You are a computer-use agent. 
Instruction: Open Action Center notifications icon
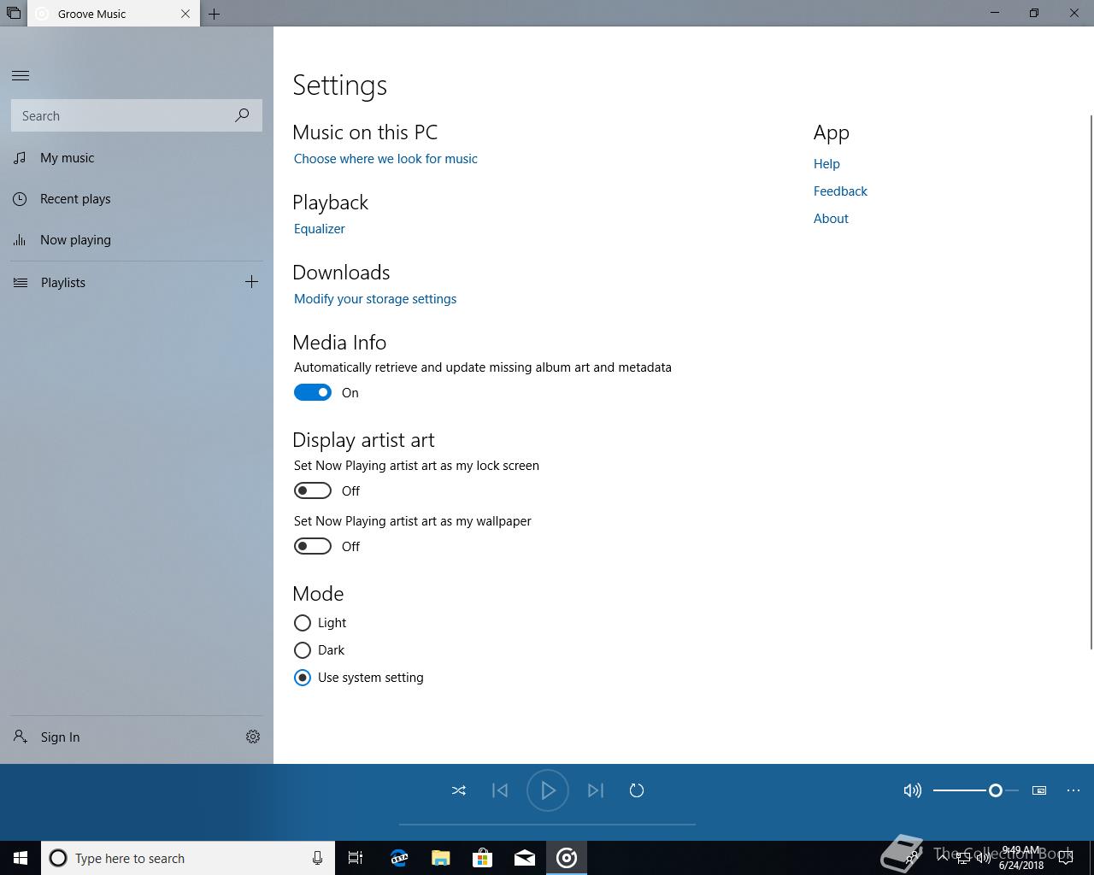1065,858
